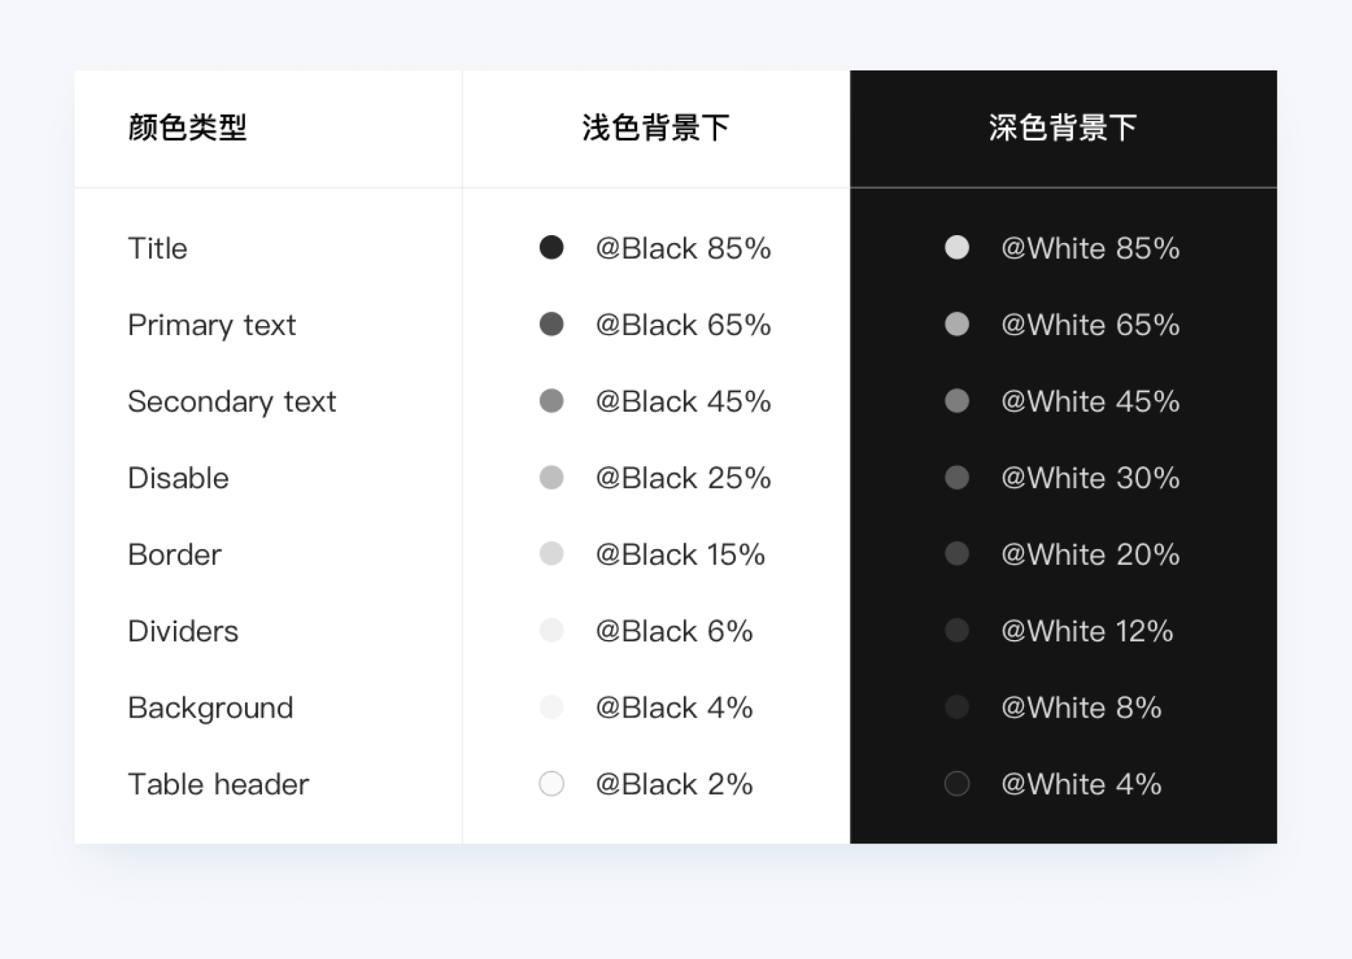Pick the @White 45% gray dot
This screenshot has height=959, width=1352.
pos(957,401)
